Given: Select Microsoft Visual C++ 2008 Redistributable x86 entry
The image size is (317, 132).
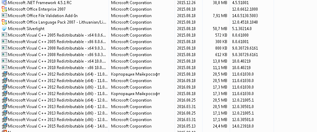Looking at the screenshot, I should (138, 55).
